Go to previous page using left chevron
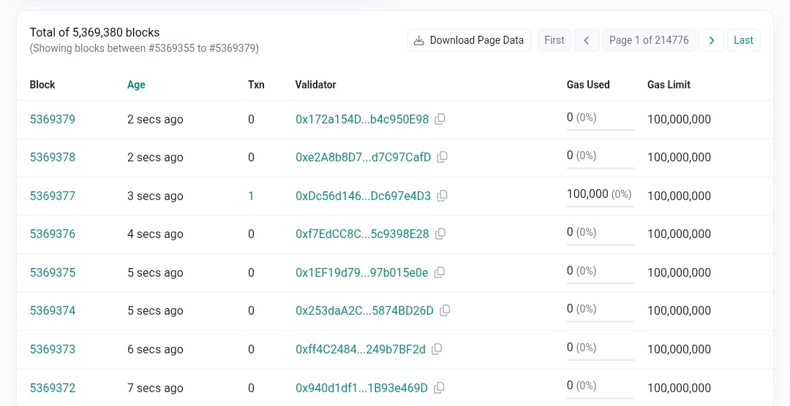790x406 pixels. 586,40
